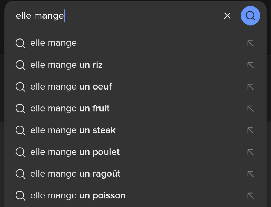Image resolution: width=271 pixels, height=207 pixels.
Task: Use the arrow beside 'un poulet' suggestion
Action: click(250, 152)
